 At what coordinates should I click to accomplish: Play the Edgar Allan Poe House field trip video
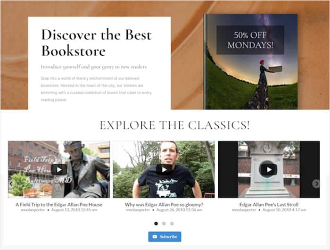[59, 169]
